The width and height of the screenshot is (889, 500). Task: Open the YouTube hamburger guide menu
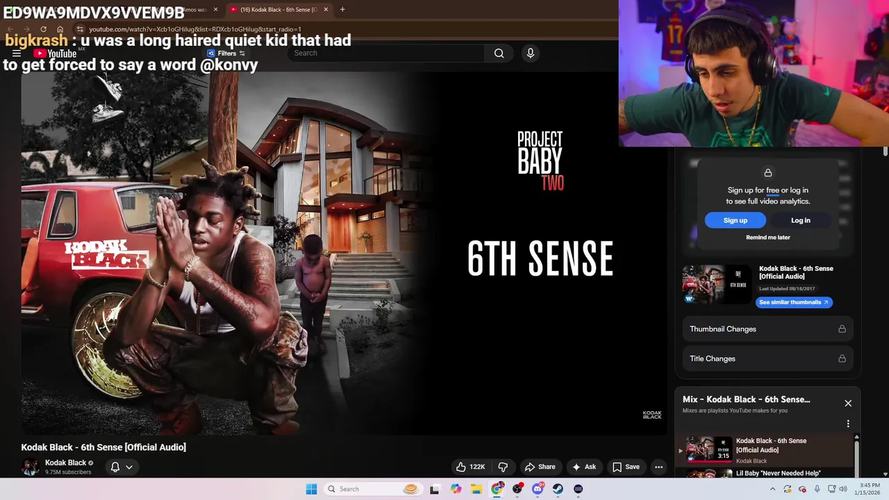point(16,53)
